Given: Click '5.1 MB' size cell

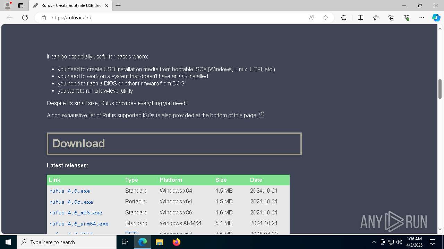Looking at the screenshot, I should (x=224, y=223).
